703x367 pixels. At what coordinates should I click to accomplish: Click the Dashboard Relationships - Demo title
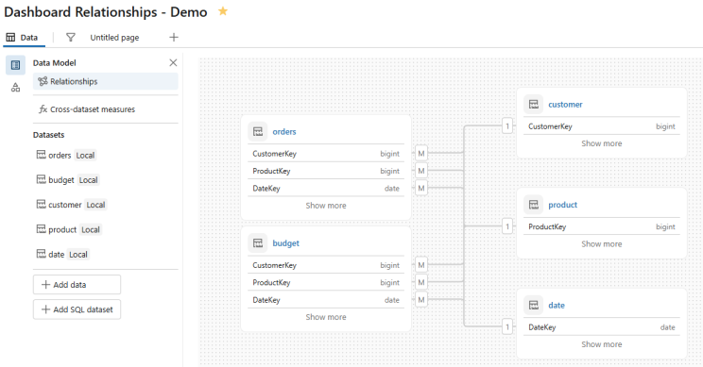pos(106,11)
